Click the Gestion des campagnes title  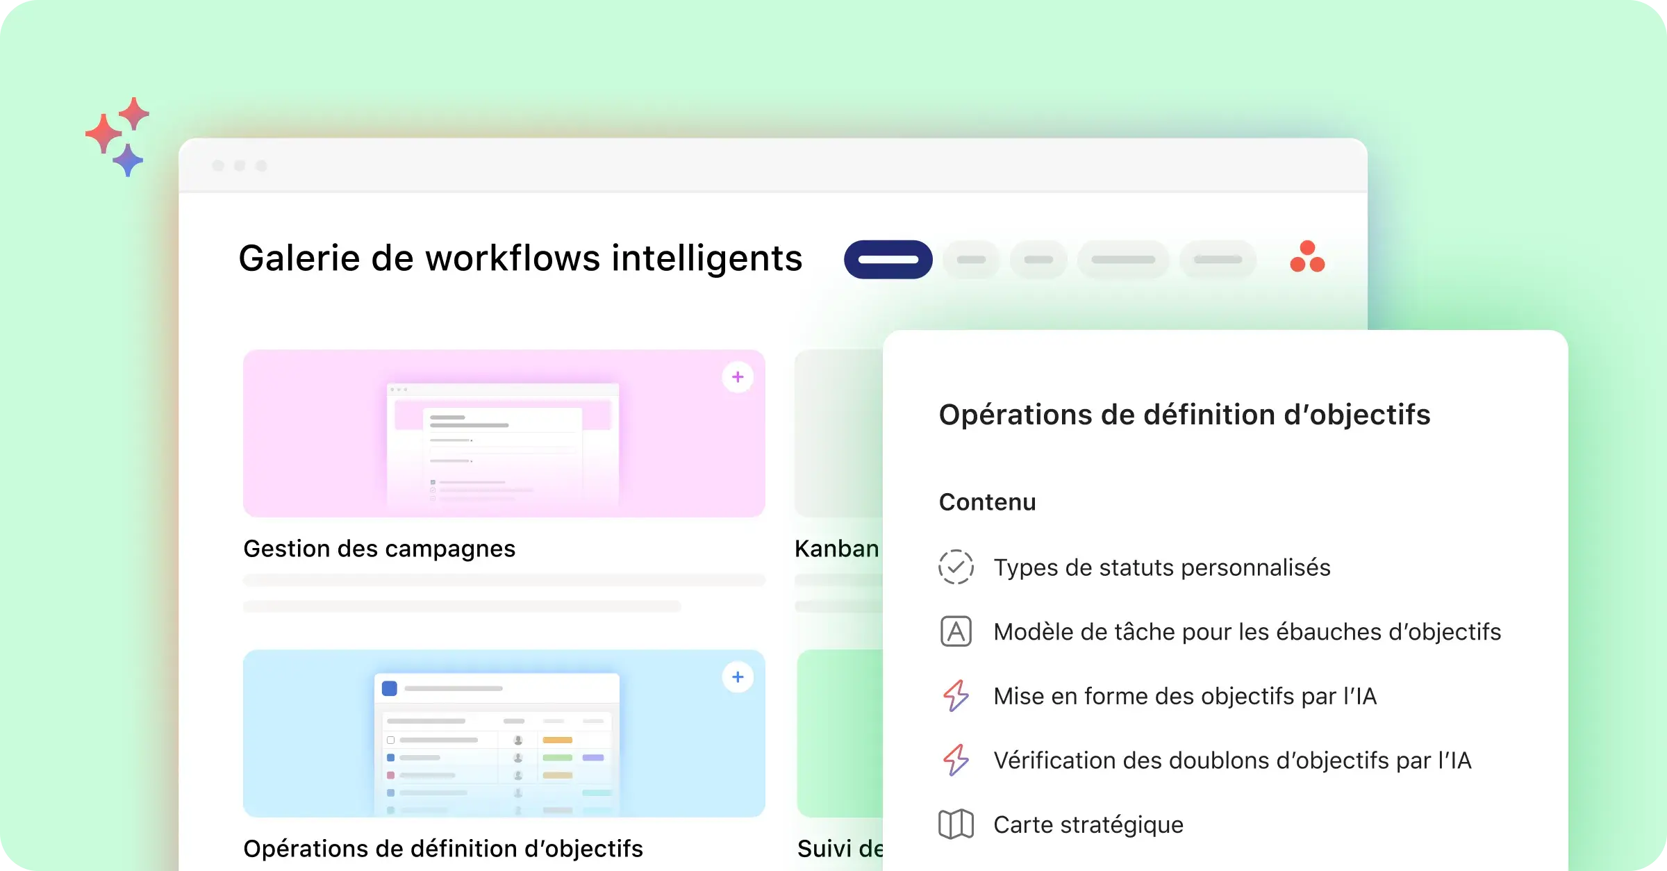coord(379,549)
